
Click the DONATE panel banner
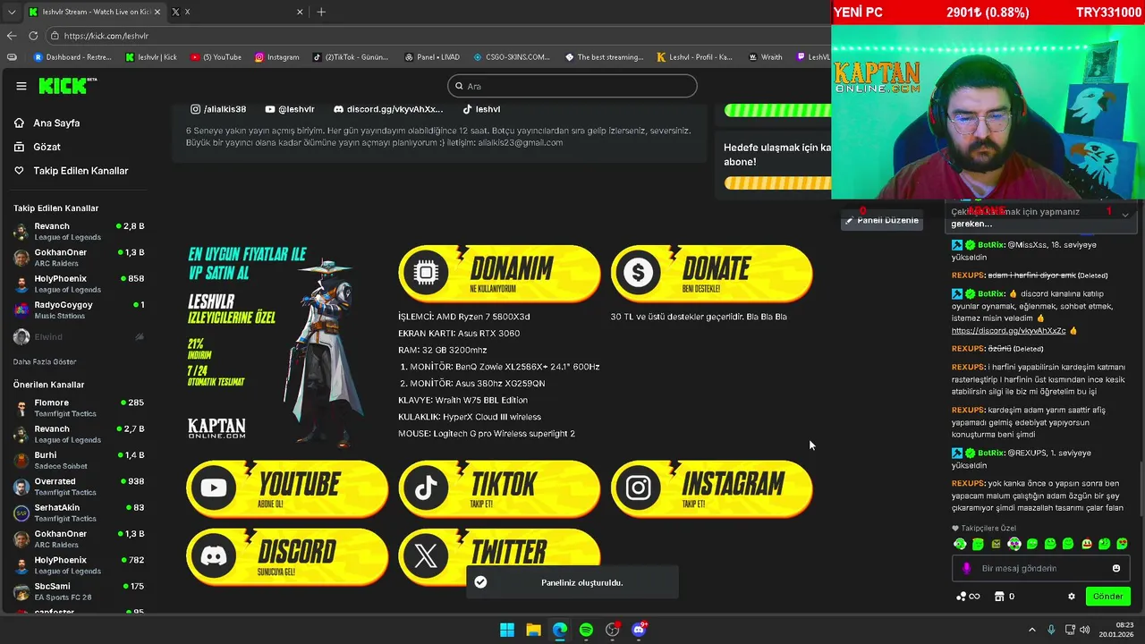(712, 273)
